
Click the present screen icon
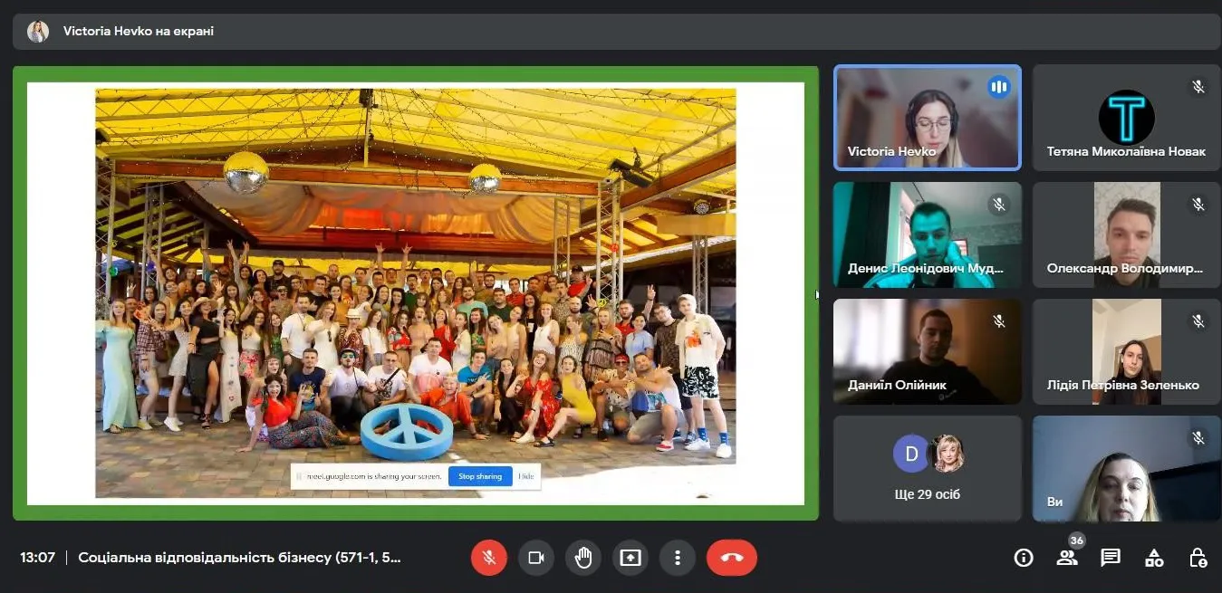630,558
